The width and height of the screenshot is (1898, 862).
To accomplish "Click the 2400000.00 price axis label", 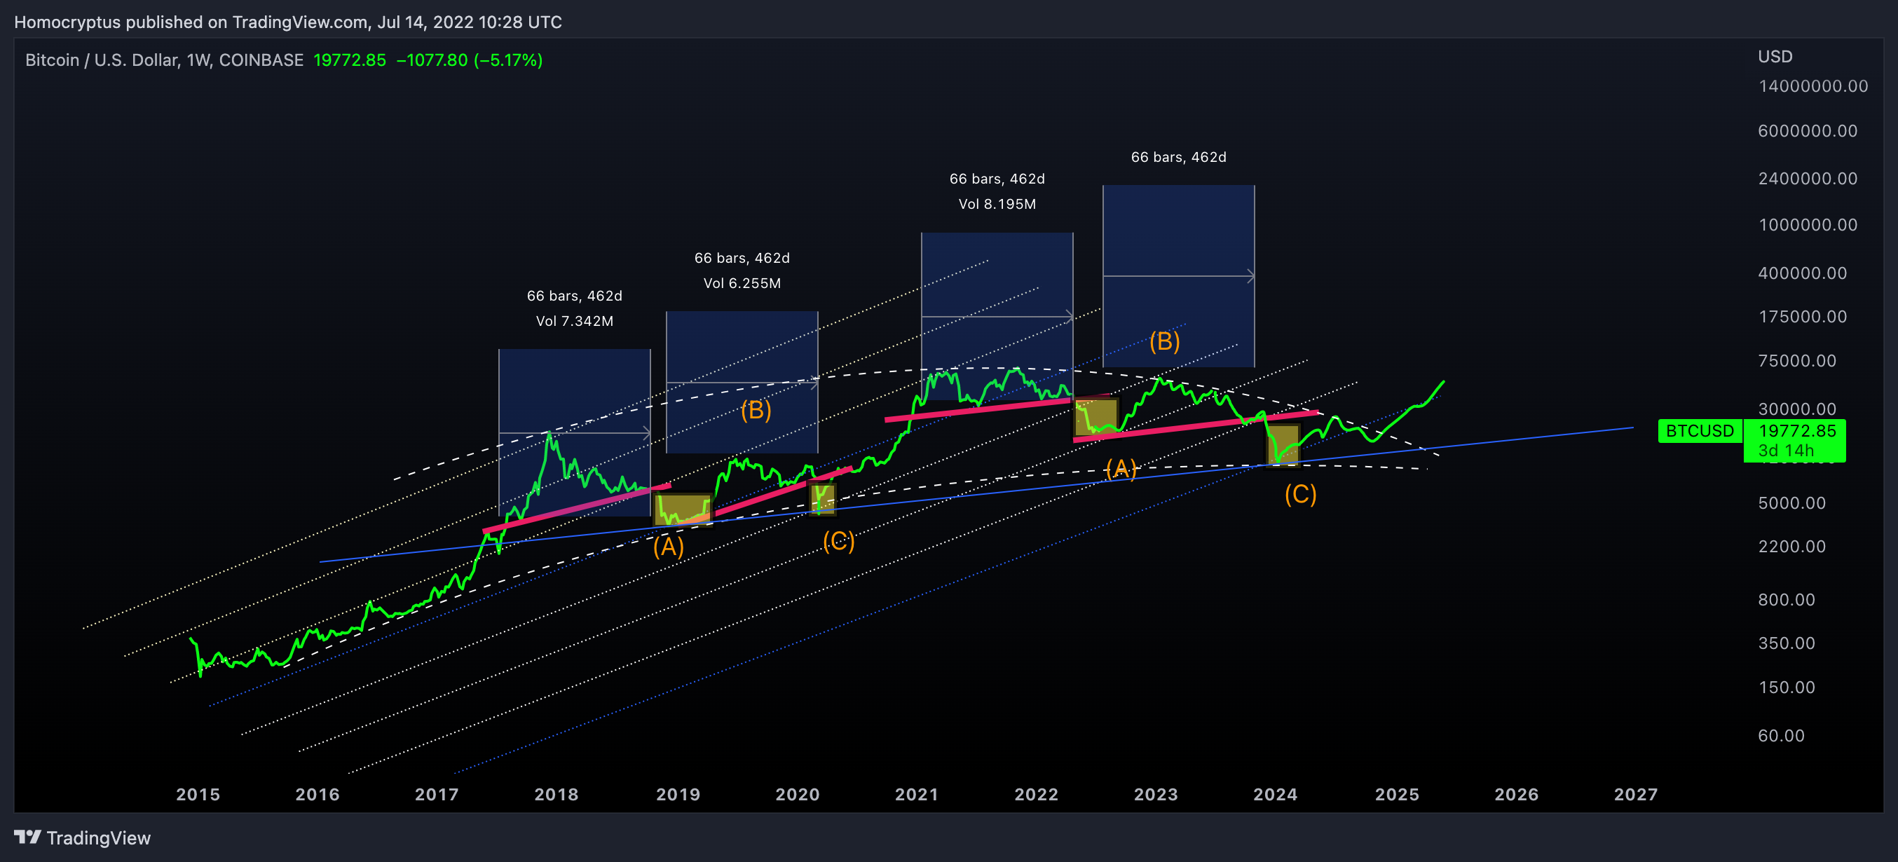I will pos(1808,178).
